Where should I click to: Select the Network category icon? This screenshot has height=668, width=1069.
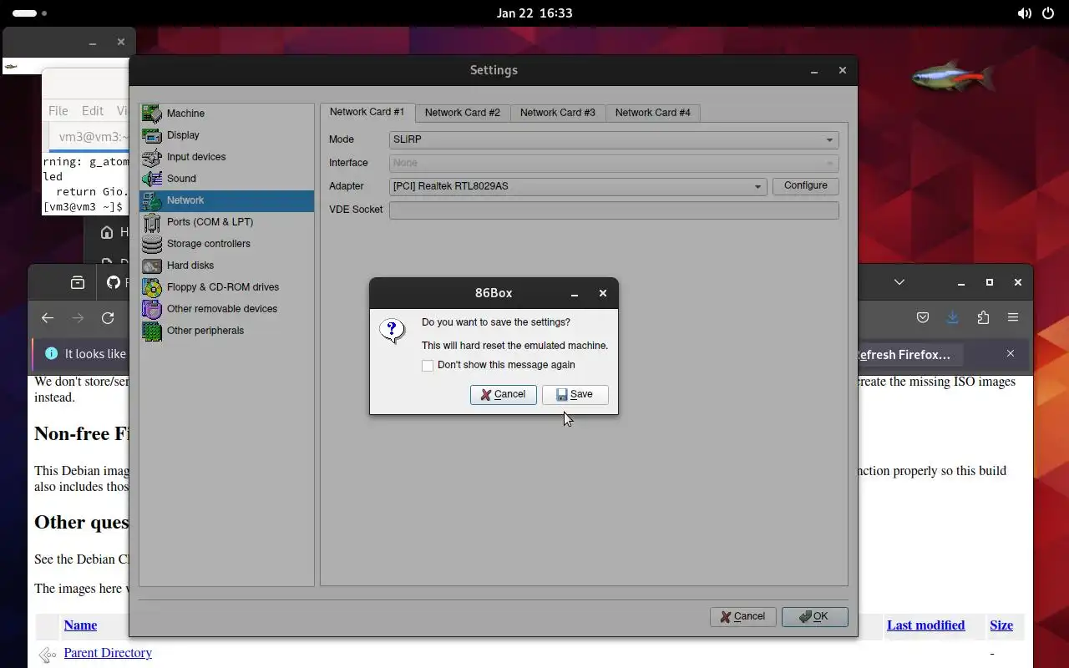[151, 200]
